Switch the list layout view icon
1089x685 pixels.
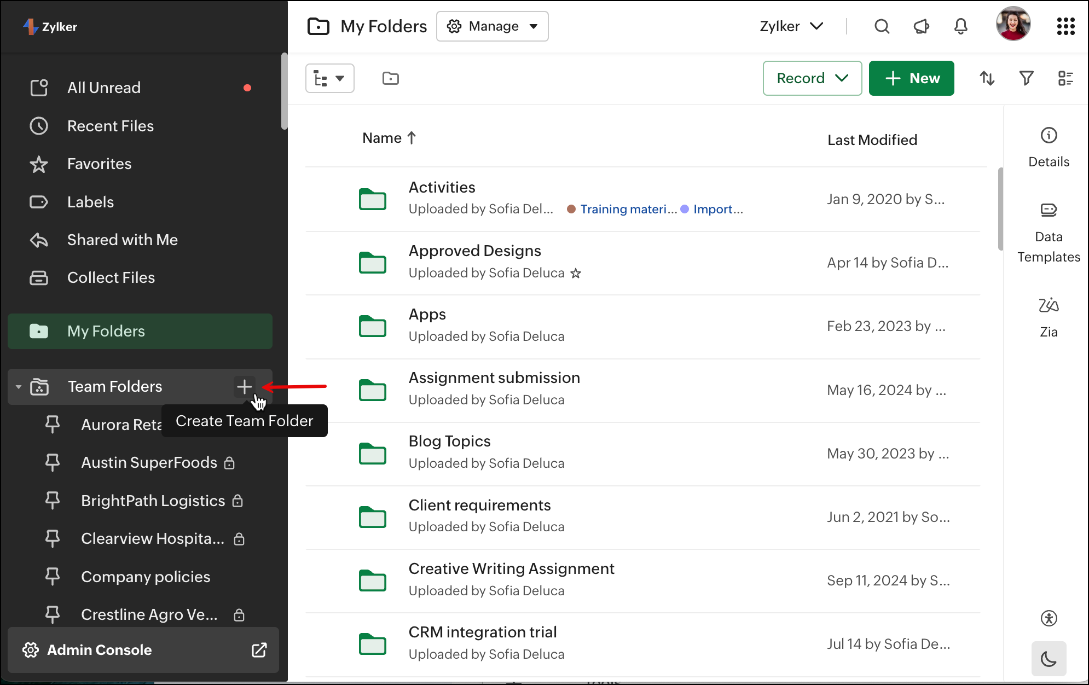coord(1065,78)
